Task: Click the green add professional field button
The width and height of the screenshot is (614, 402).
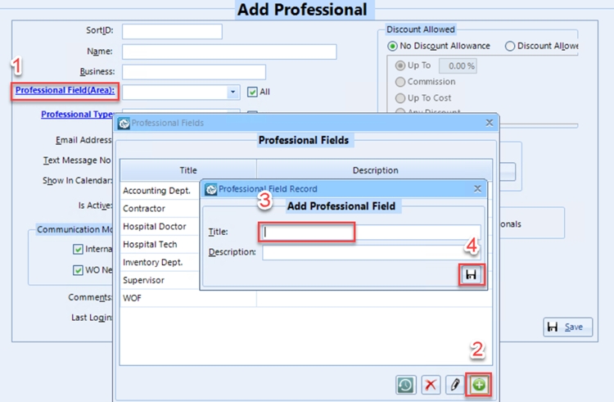Action: click(479, 384)
